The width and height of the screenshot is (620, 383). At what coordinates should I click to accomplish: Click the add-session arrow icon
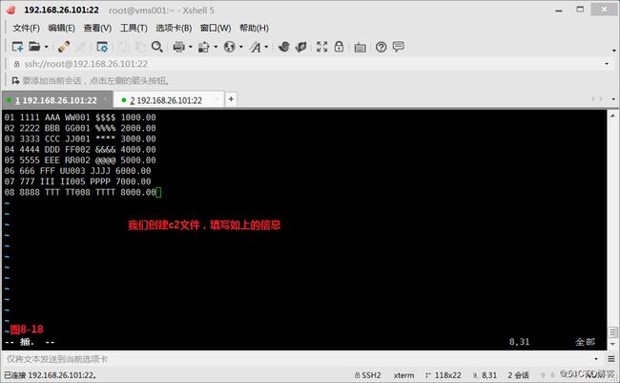15,81
